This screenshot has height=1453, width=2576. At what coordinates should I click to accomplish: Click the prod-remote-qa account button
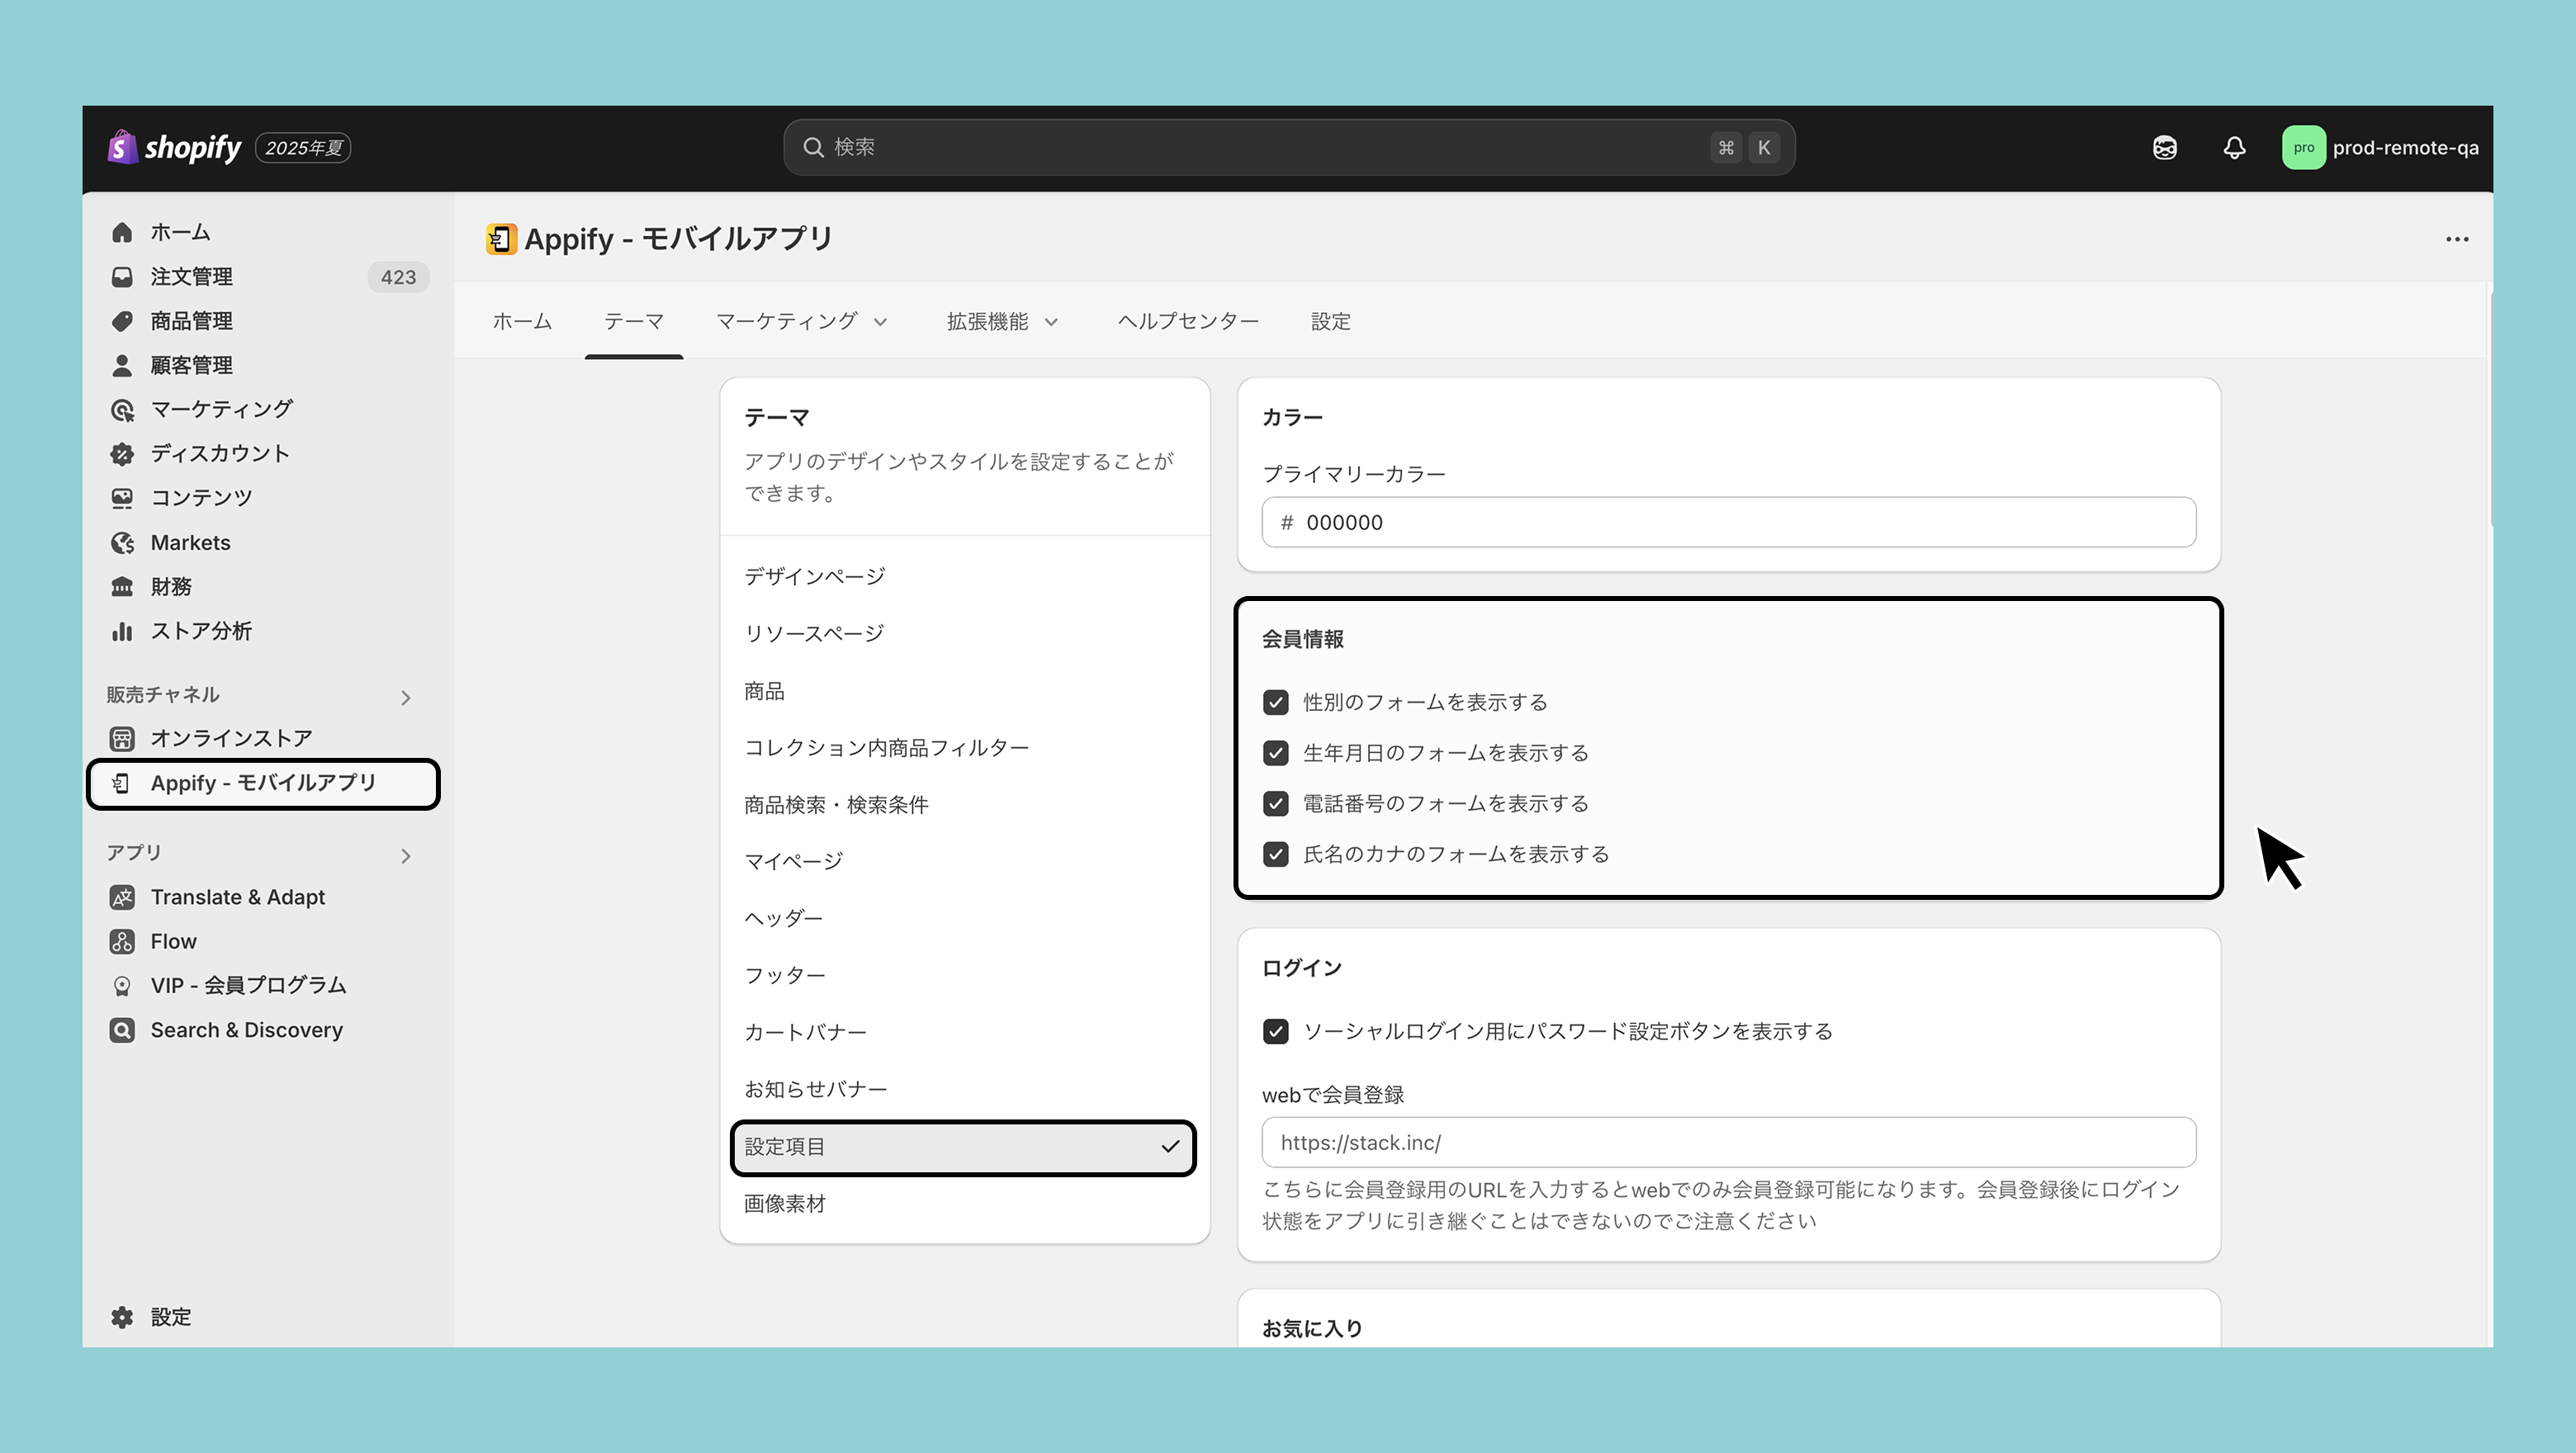point(2380,148)
